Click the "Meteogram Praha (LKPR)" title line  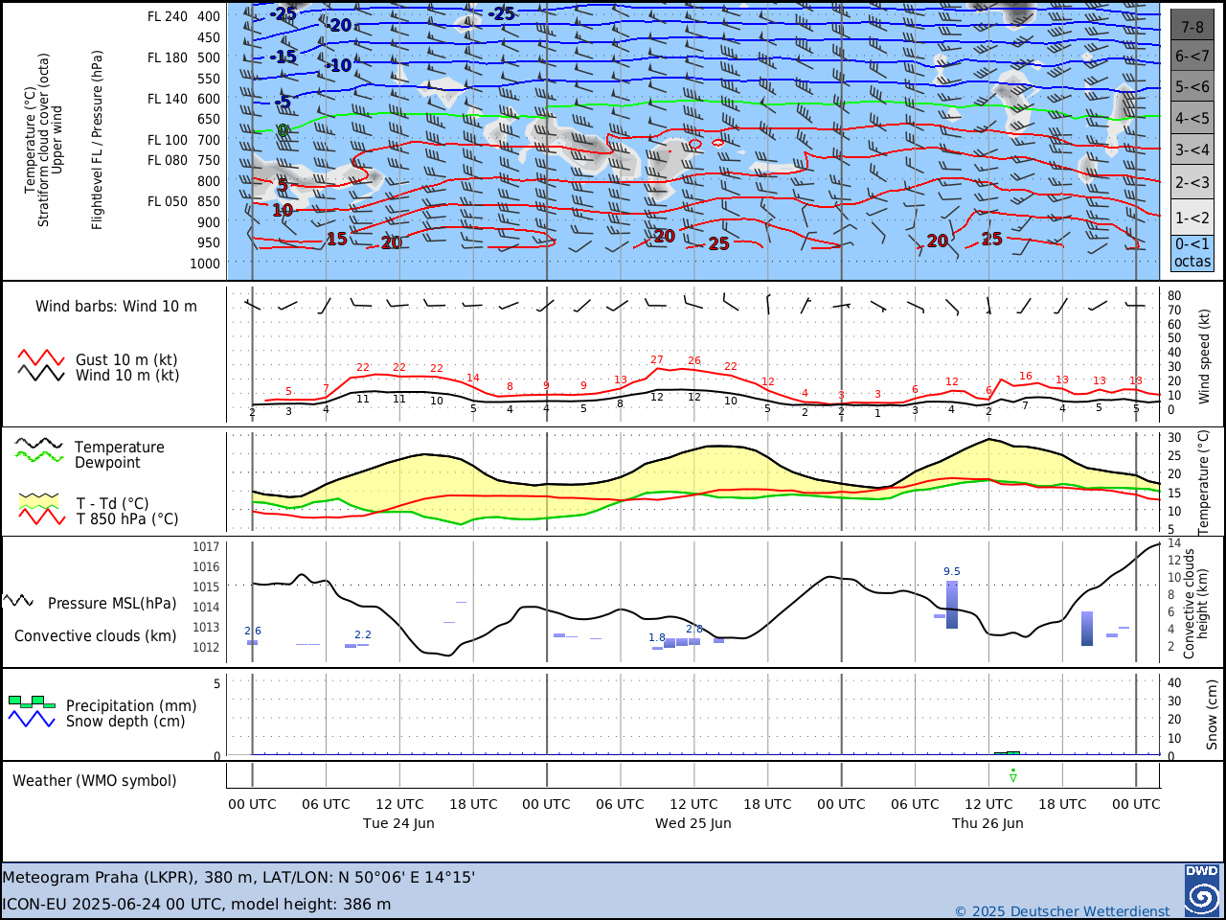point(238,877)
